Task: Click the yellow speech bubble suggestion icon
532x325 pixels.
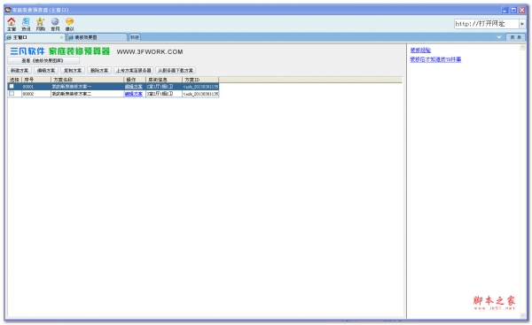Action: [69, 22]
